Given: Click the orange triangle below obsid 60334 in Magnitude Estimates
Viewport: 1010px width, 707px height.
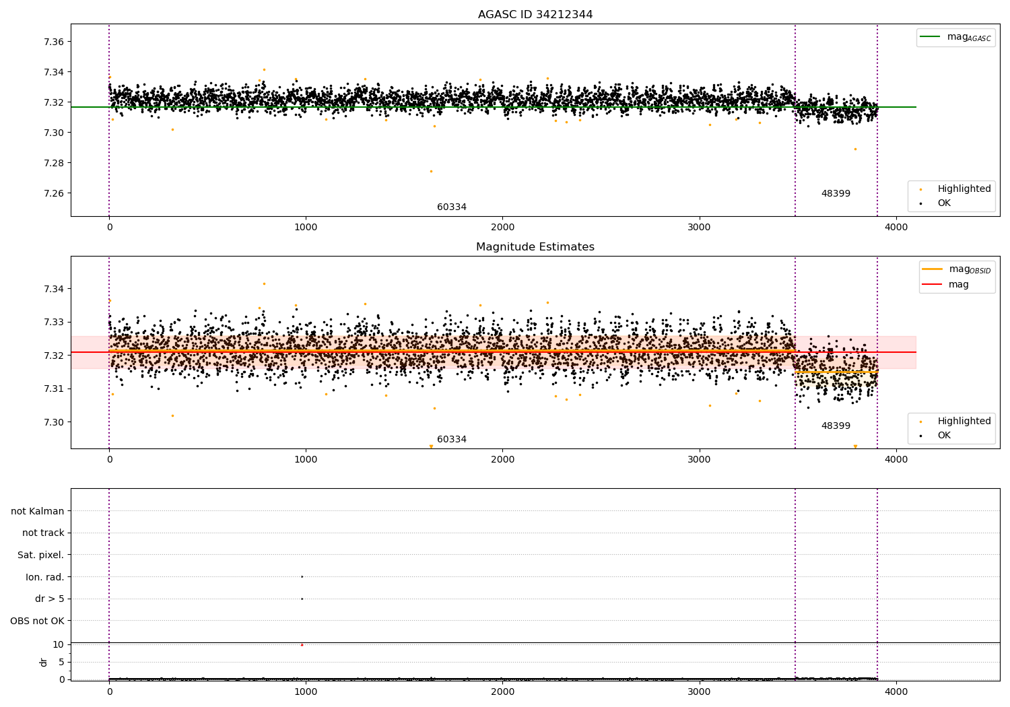Looking at the screenshot, I should tap(431, 446).
